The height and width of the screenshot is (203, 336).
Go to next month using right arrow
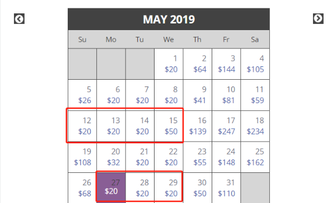coord(318,18)
